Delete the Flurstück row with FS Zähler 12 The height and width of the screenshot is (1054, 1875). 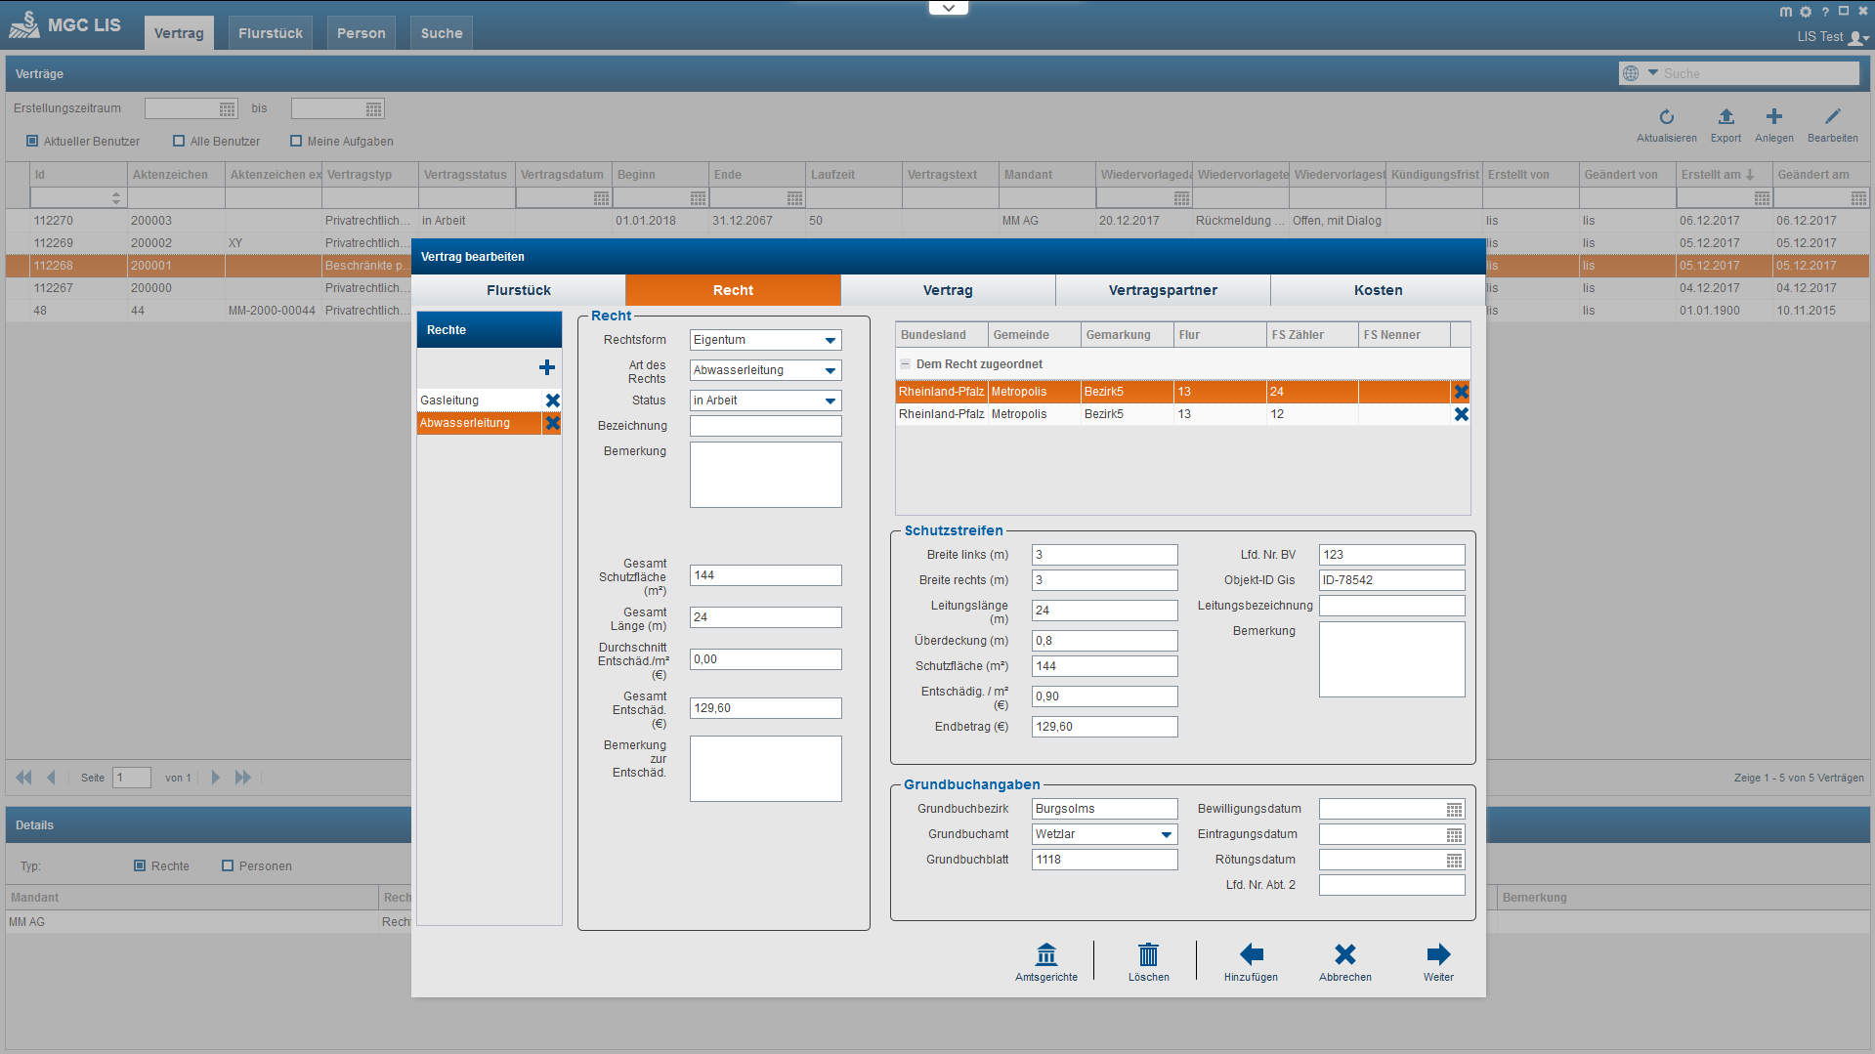click(1461, 414)
